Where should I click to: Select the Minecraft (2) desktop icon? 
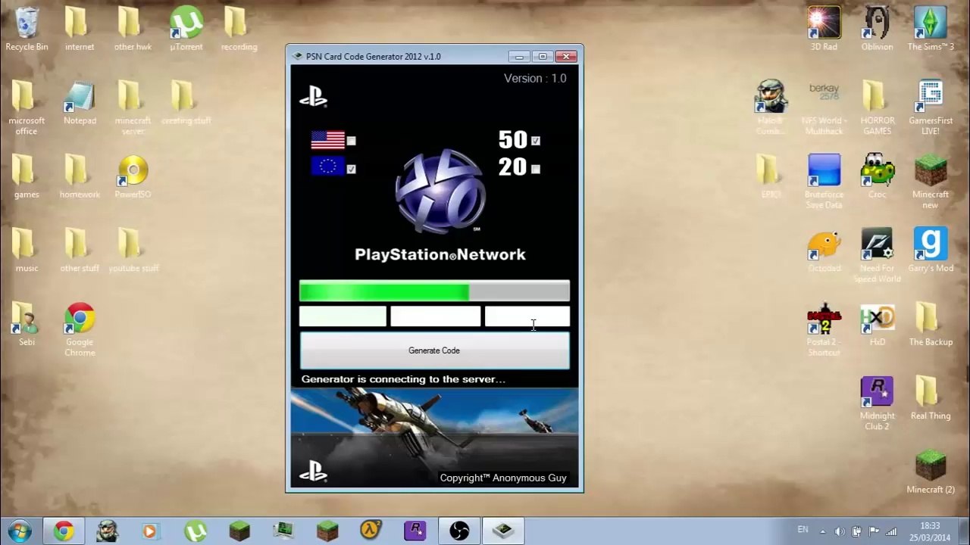(930, 472)
